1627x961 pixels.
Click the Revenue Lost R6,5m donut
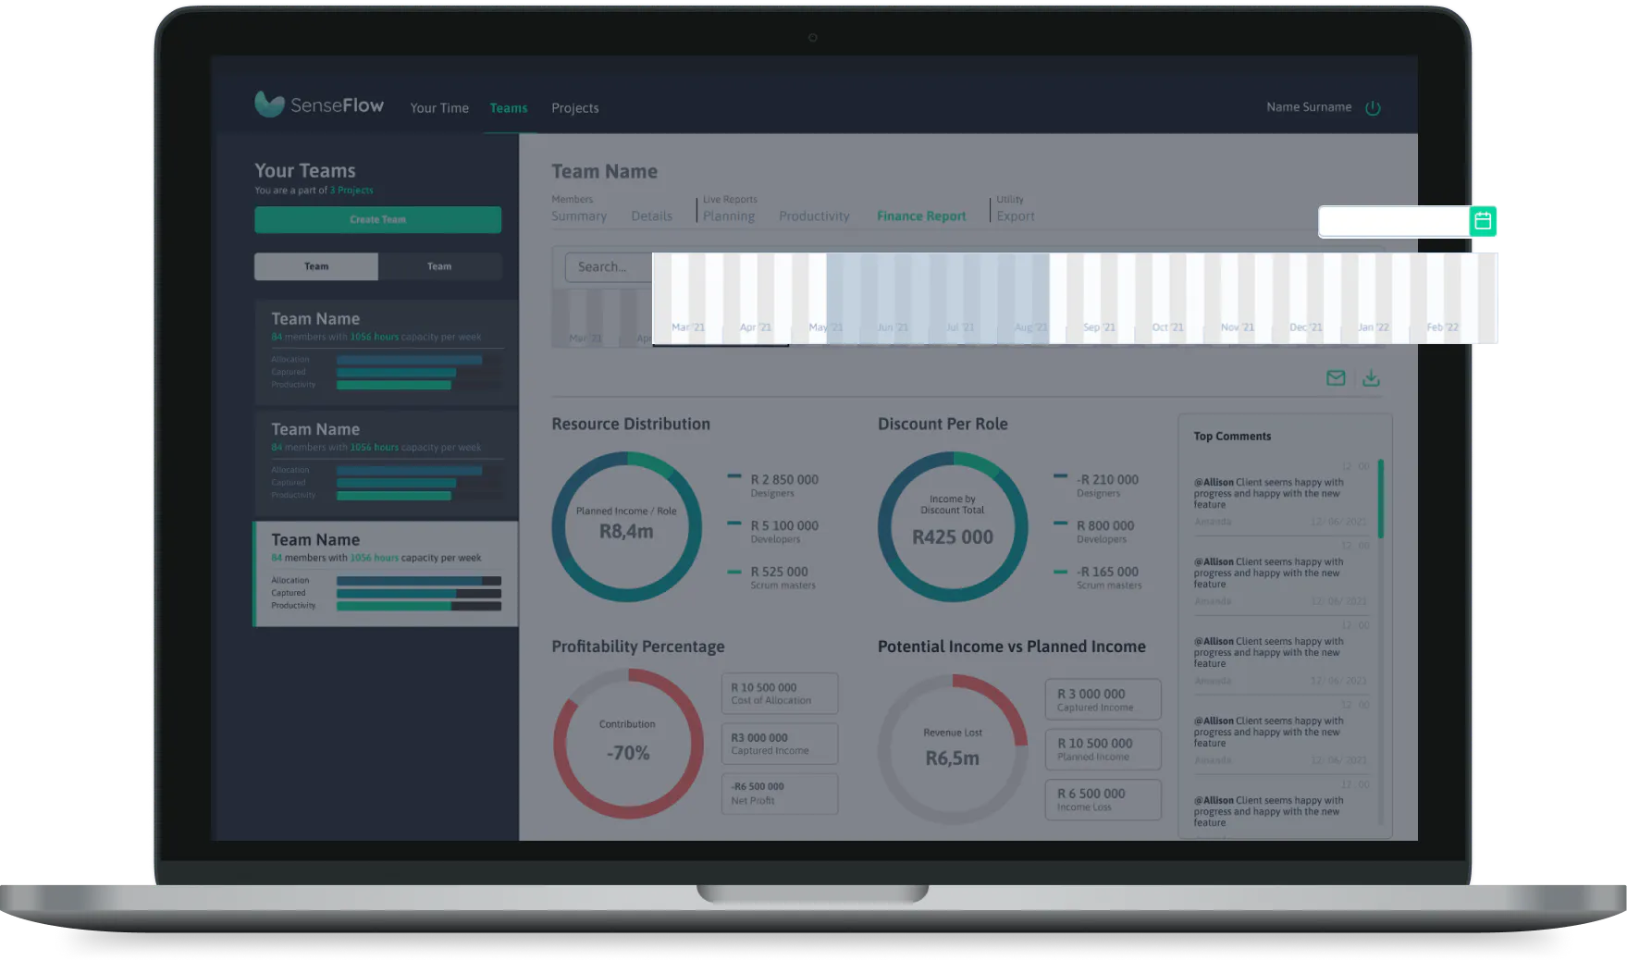pyautogui.click(x=953, y=748)
